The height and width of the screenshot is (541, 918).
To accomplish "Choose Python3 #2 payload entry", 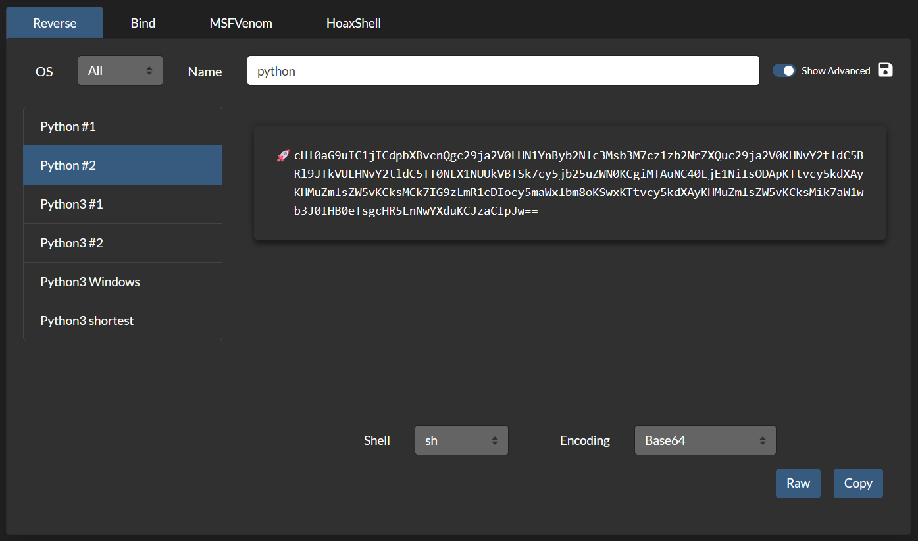I will click(122, 243).
